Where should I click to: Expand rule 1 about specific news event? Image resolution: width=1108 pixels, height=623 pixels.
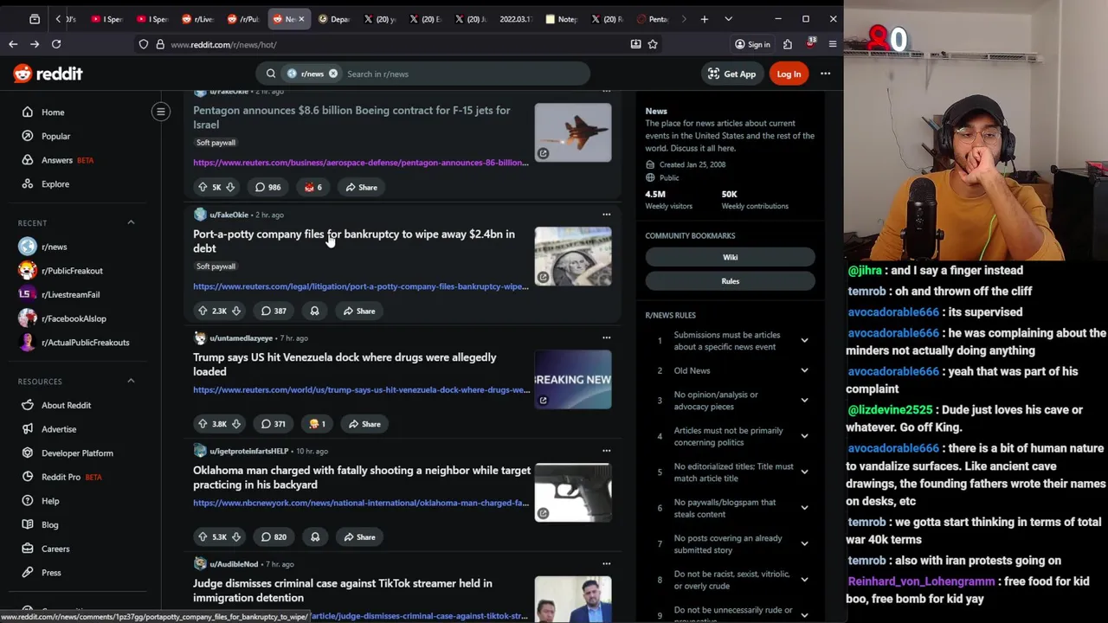(804, 341)
